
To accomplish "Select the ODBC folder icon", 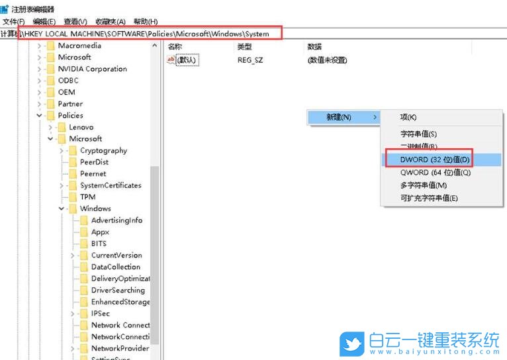I will coord(51,81).
